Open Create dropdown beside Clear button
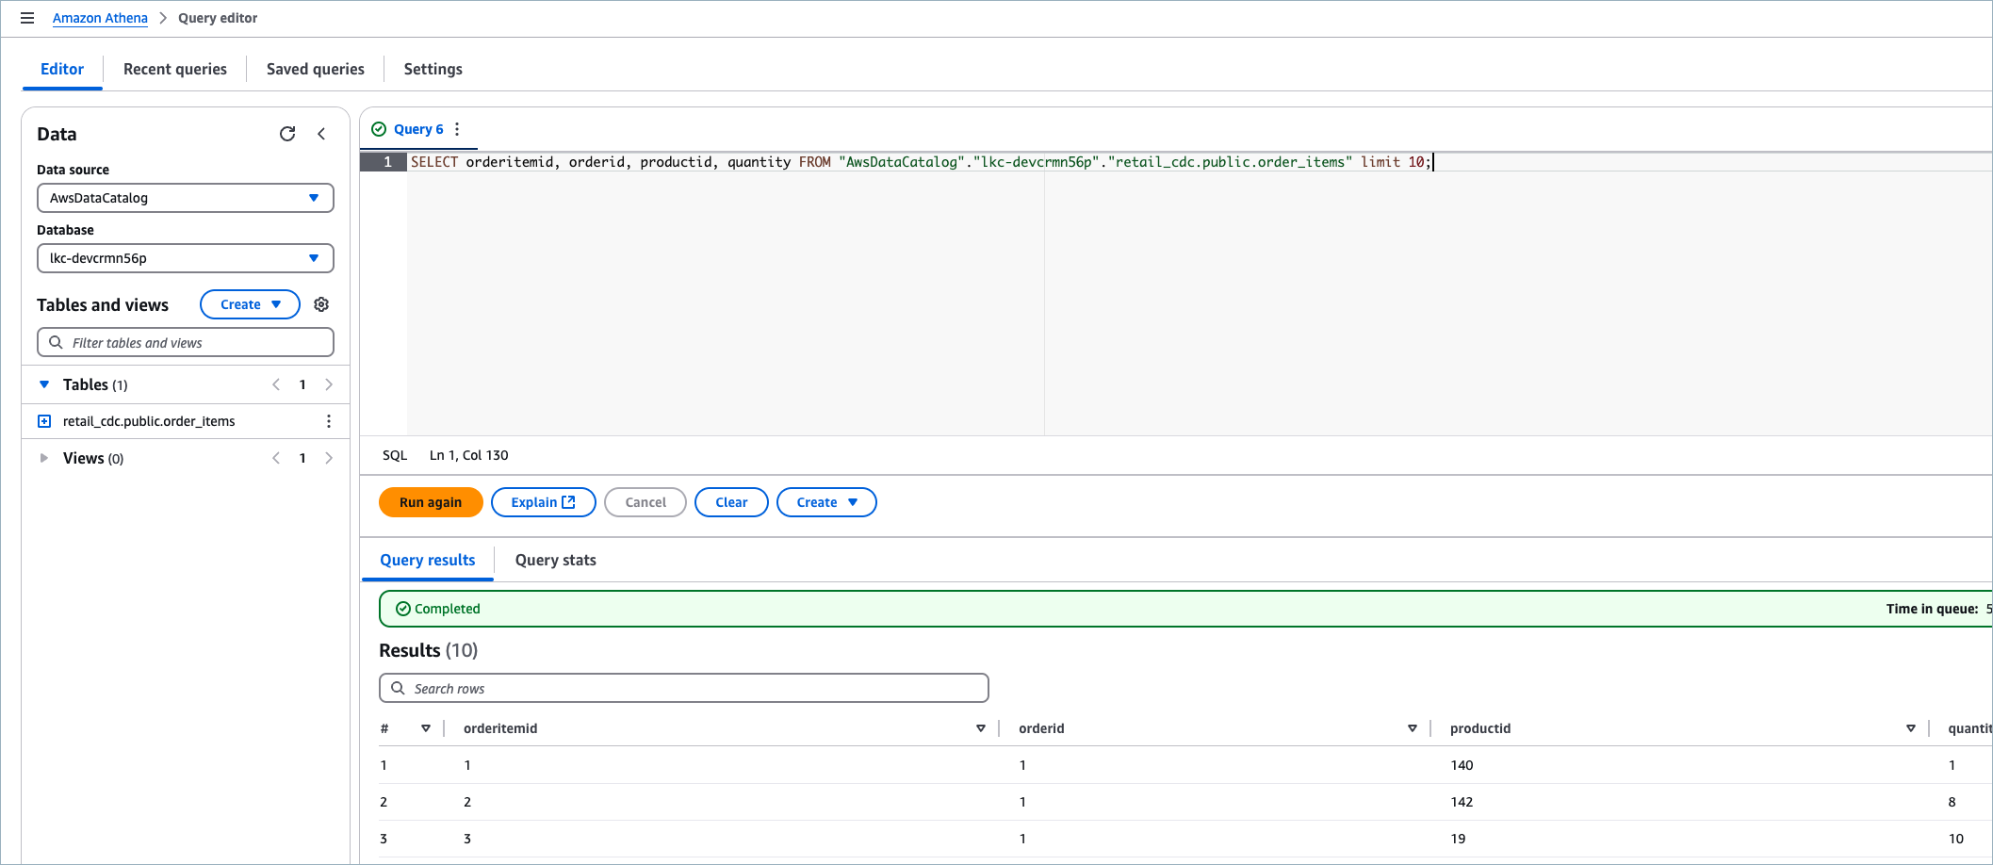The width and height of the screenshot is (1993, 865). coord(825,502)
